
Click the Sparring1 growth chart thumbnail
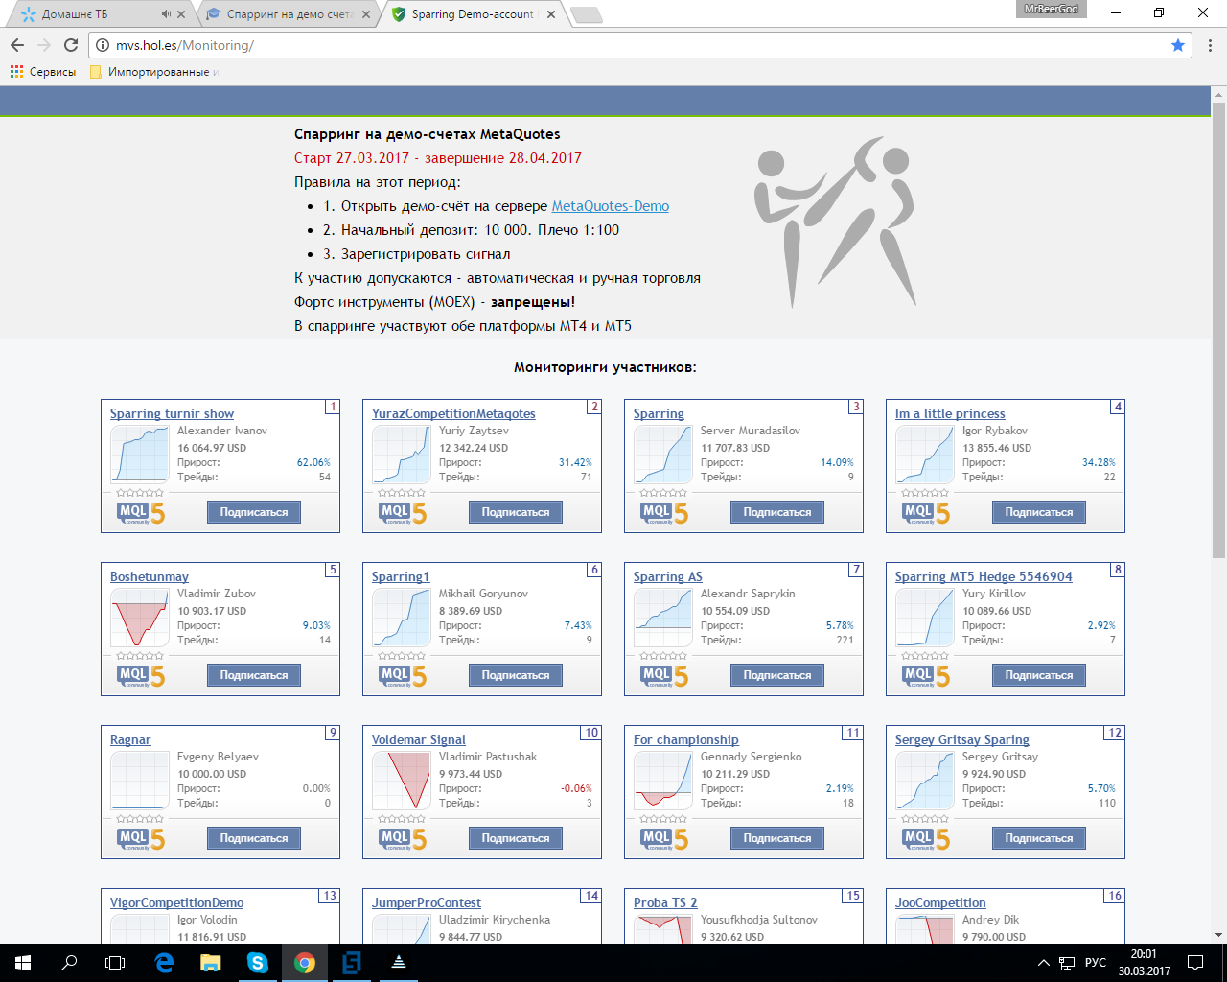[402, 617]
